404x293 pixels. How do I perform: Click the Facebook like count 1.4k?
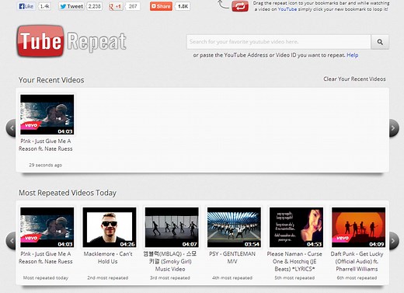pos(44,6)
